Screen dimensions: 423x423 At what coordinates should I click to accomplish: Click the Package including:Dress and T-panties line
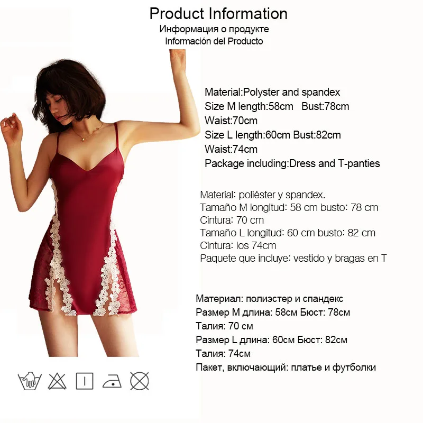292,163
